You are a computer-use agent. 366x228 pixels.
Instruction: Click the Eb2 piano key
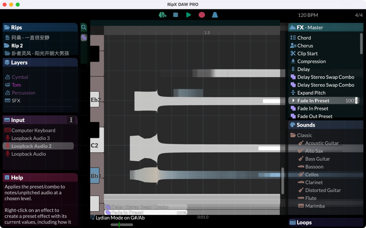95,99
